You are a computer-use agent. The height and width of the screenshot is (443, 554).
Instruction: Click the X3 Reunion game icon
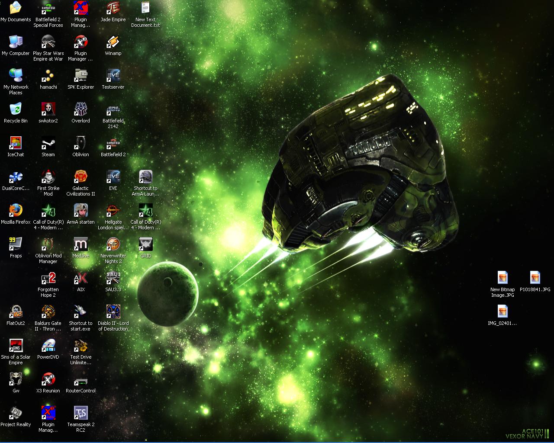(48, 379)
